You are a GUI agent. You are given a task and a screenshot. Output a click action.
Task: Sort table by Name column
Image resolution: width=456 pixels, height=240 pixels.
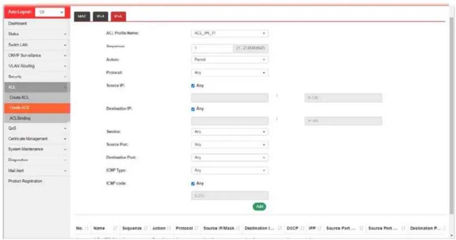(105, 228)
